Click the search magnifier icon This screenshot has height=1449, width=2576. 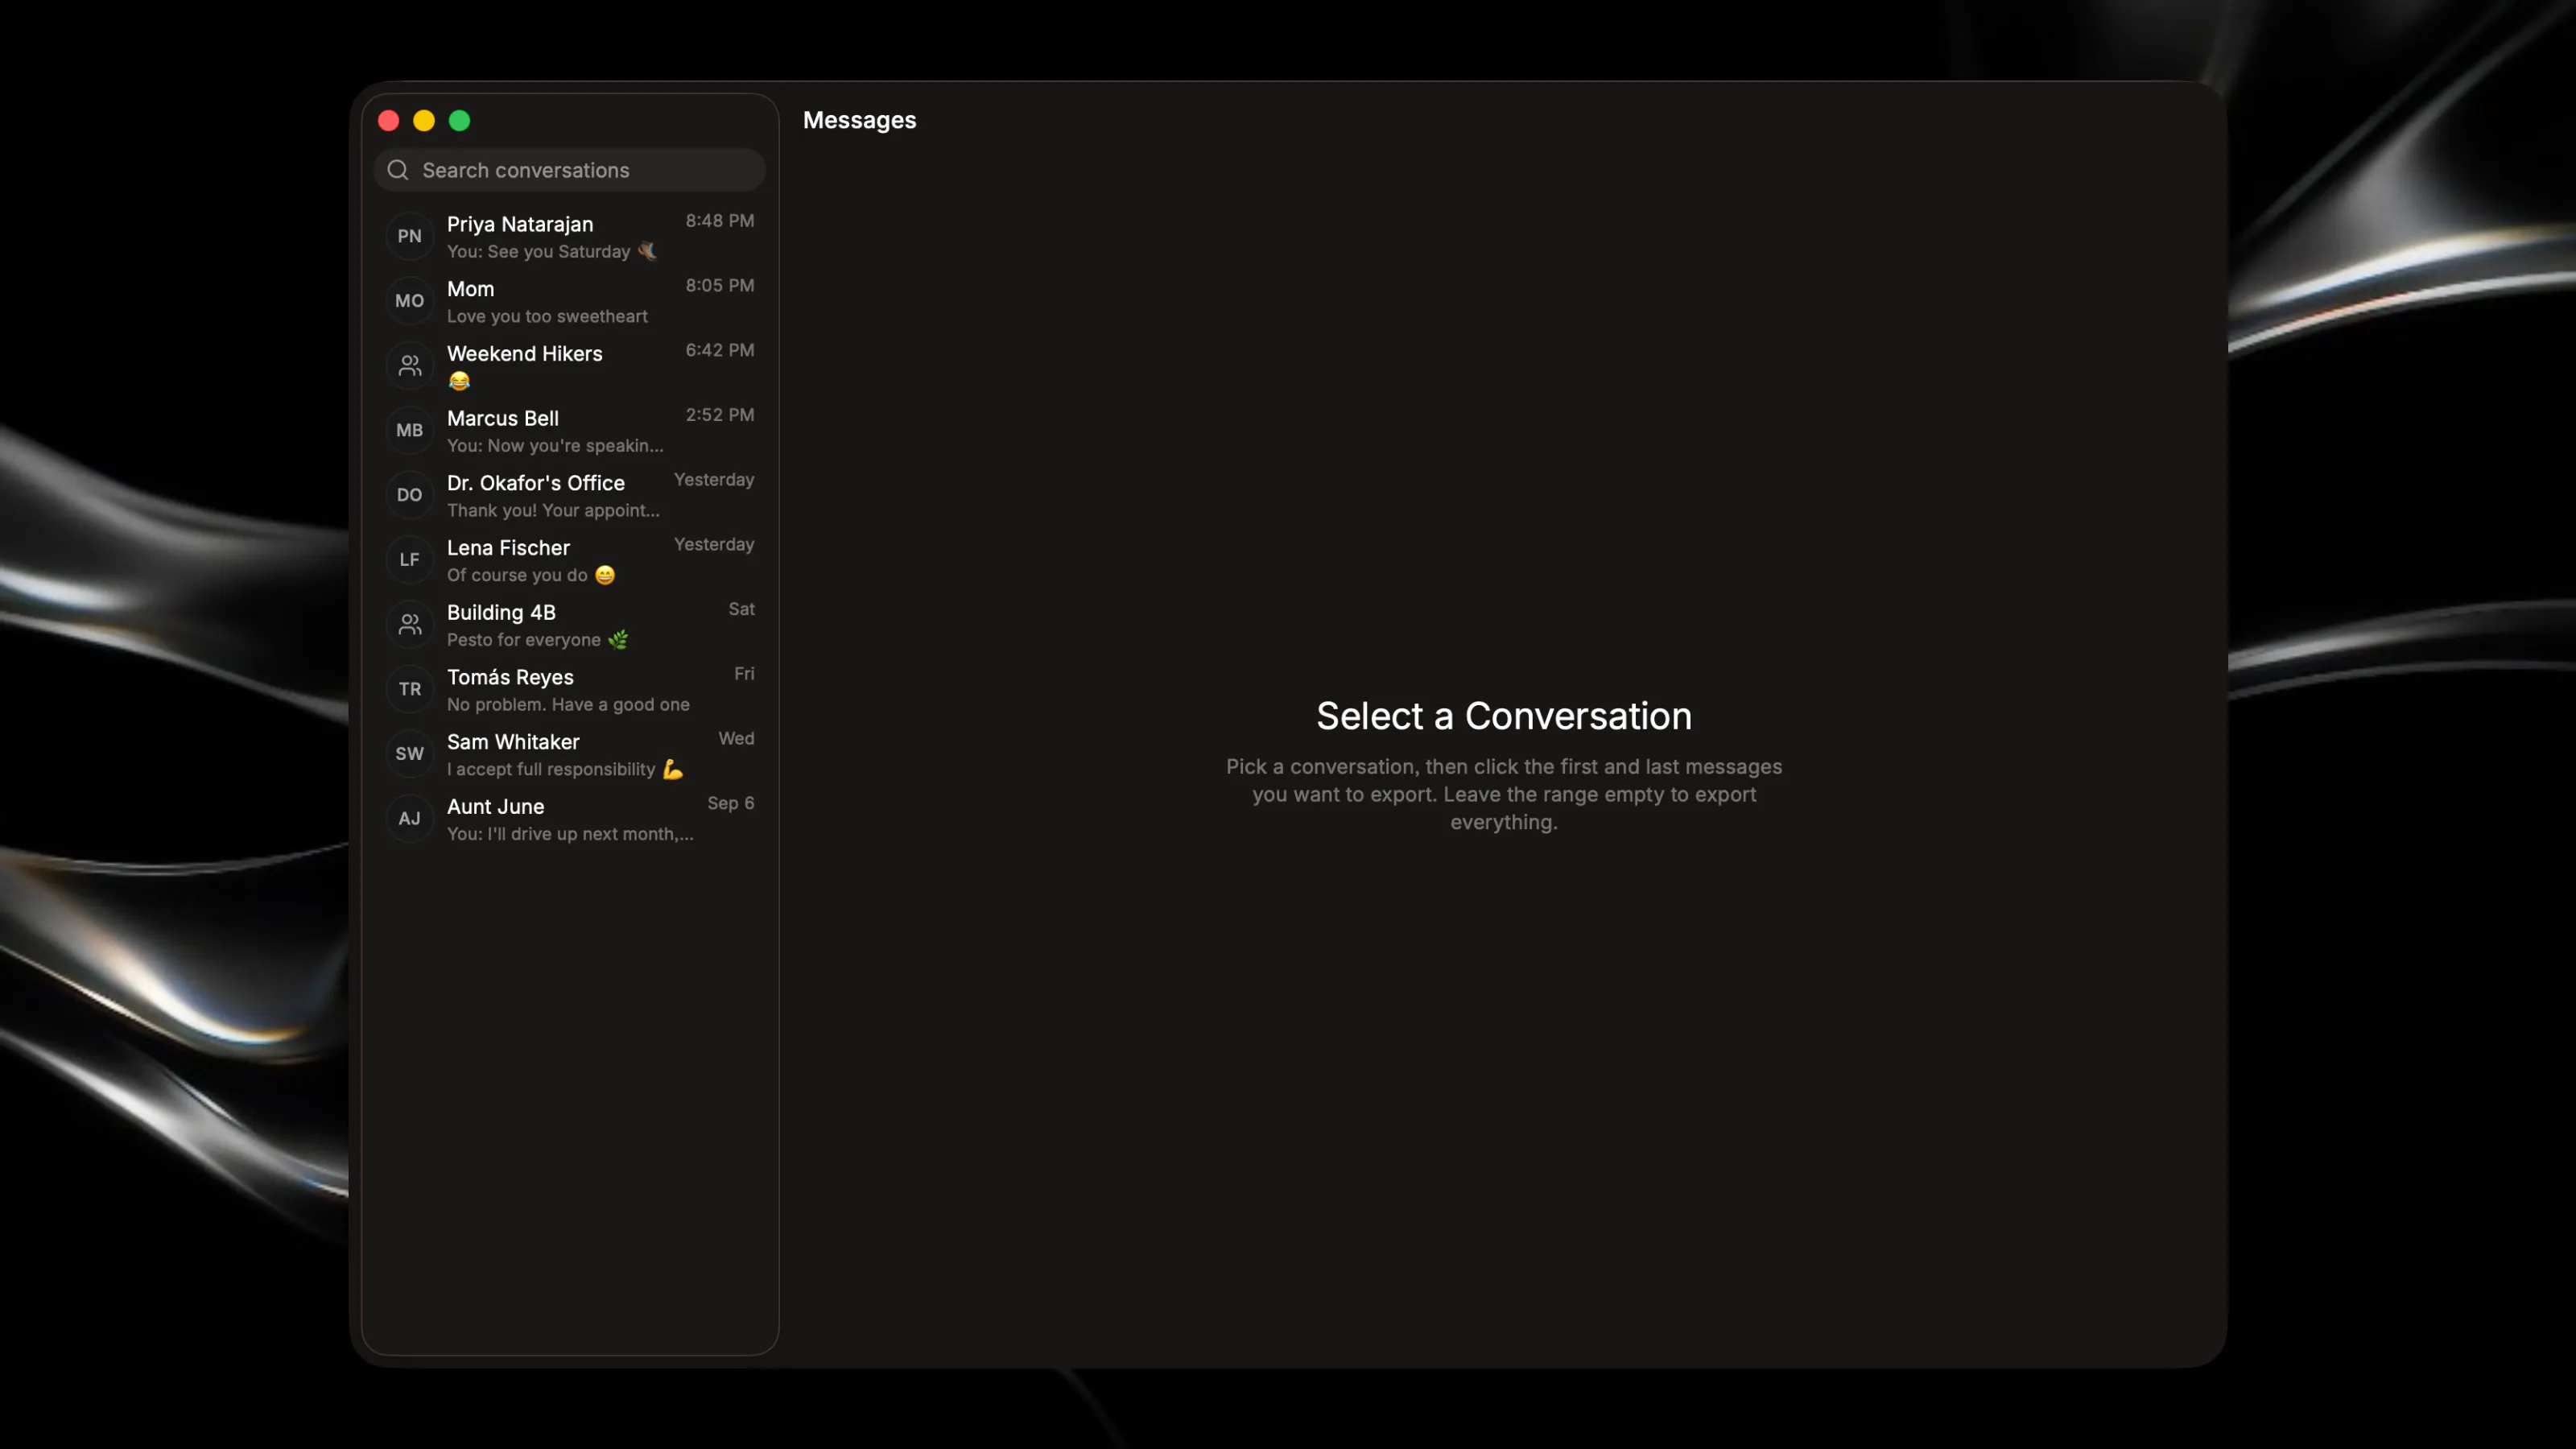398,170
